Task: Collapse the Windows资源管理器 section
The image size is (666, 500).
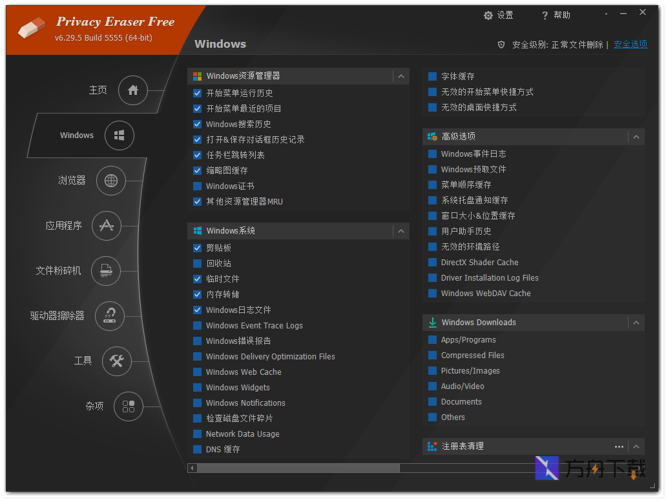Action: pos(401,76)
